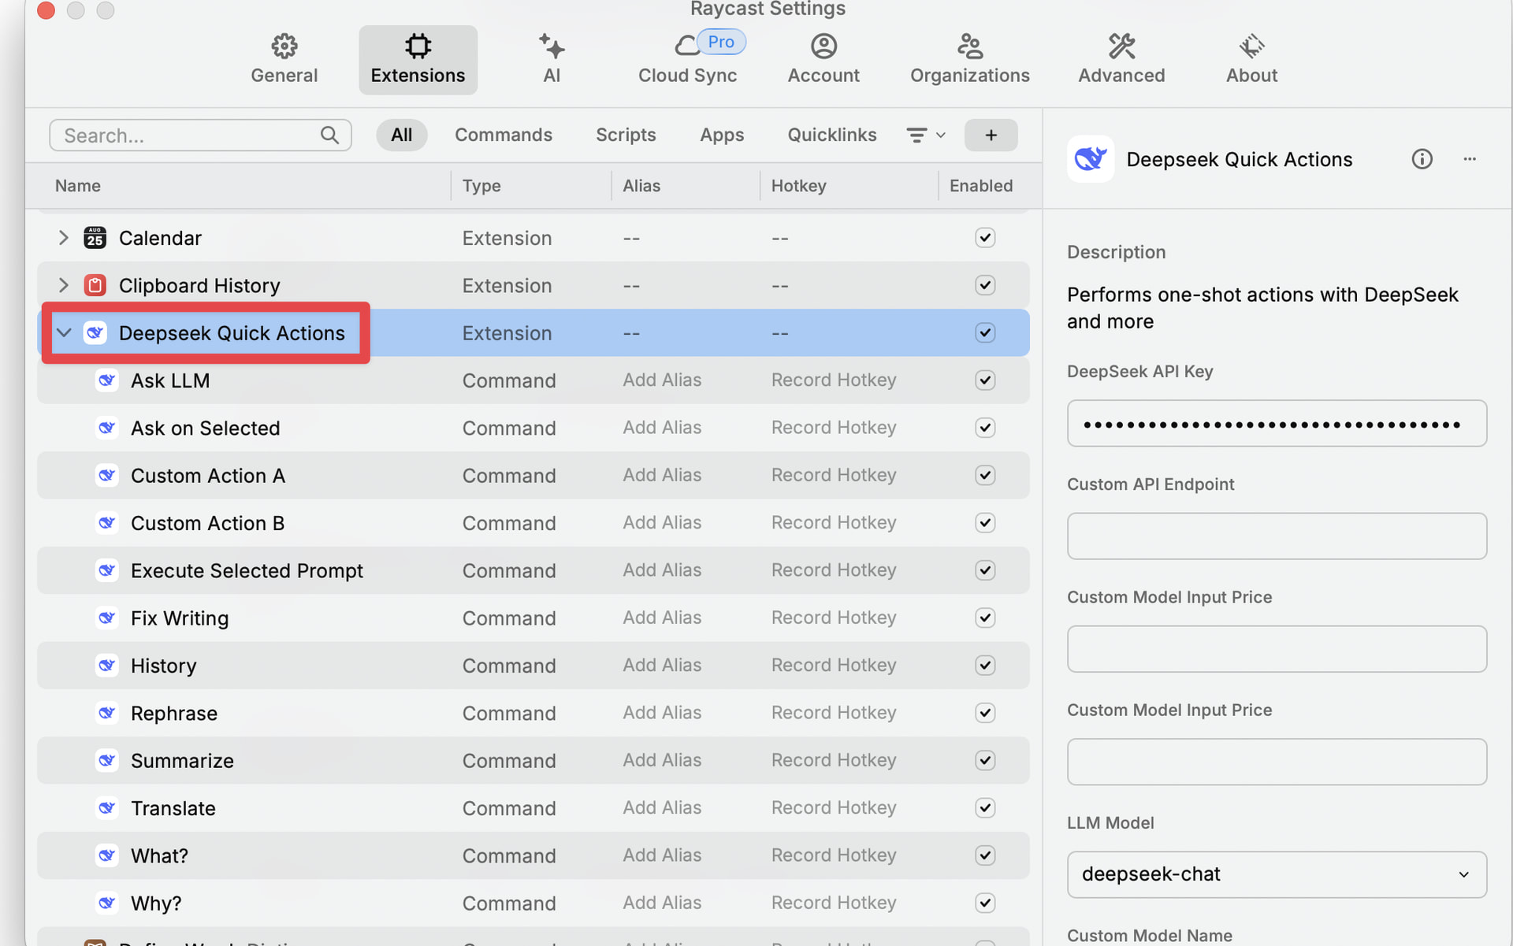Image resolution: width=1513 pixels, height=946 pixels.
Task: Filter list by Quicklinks
Action: click(x=832, y=135)
